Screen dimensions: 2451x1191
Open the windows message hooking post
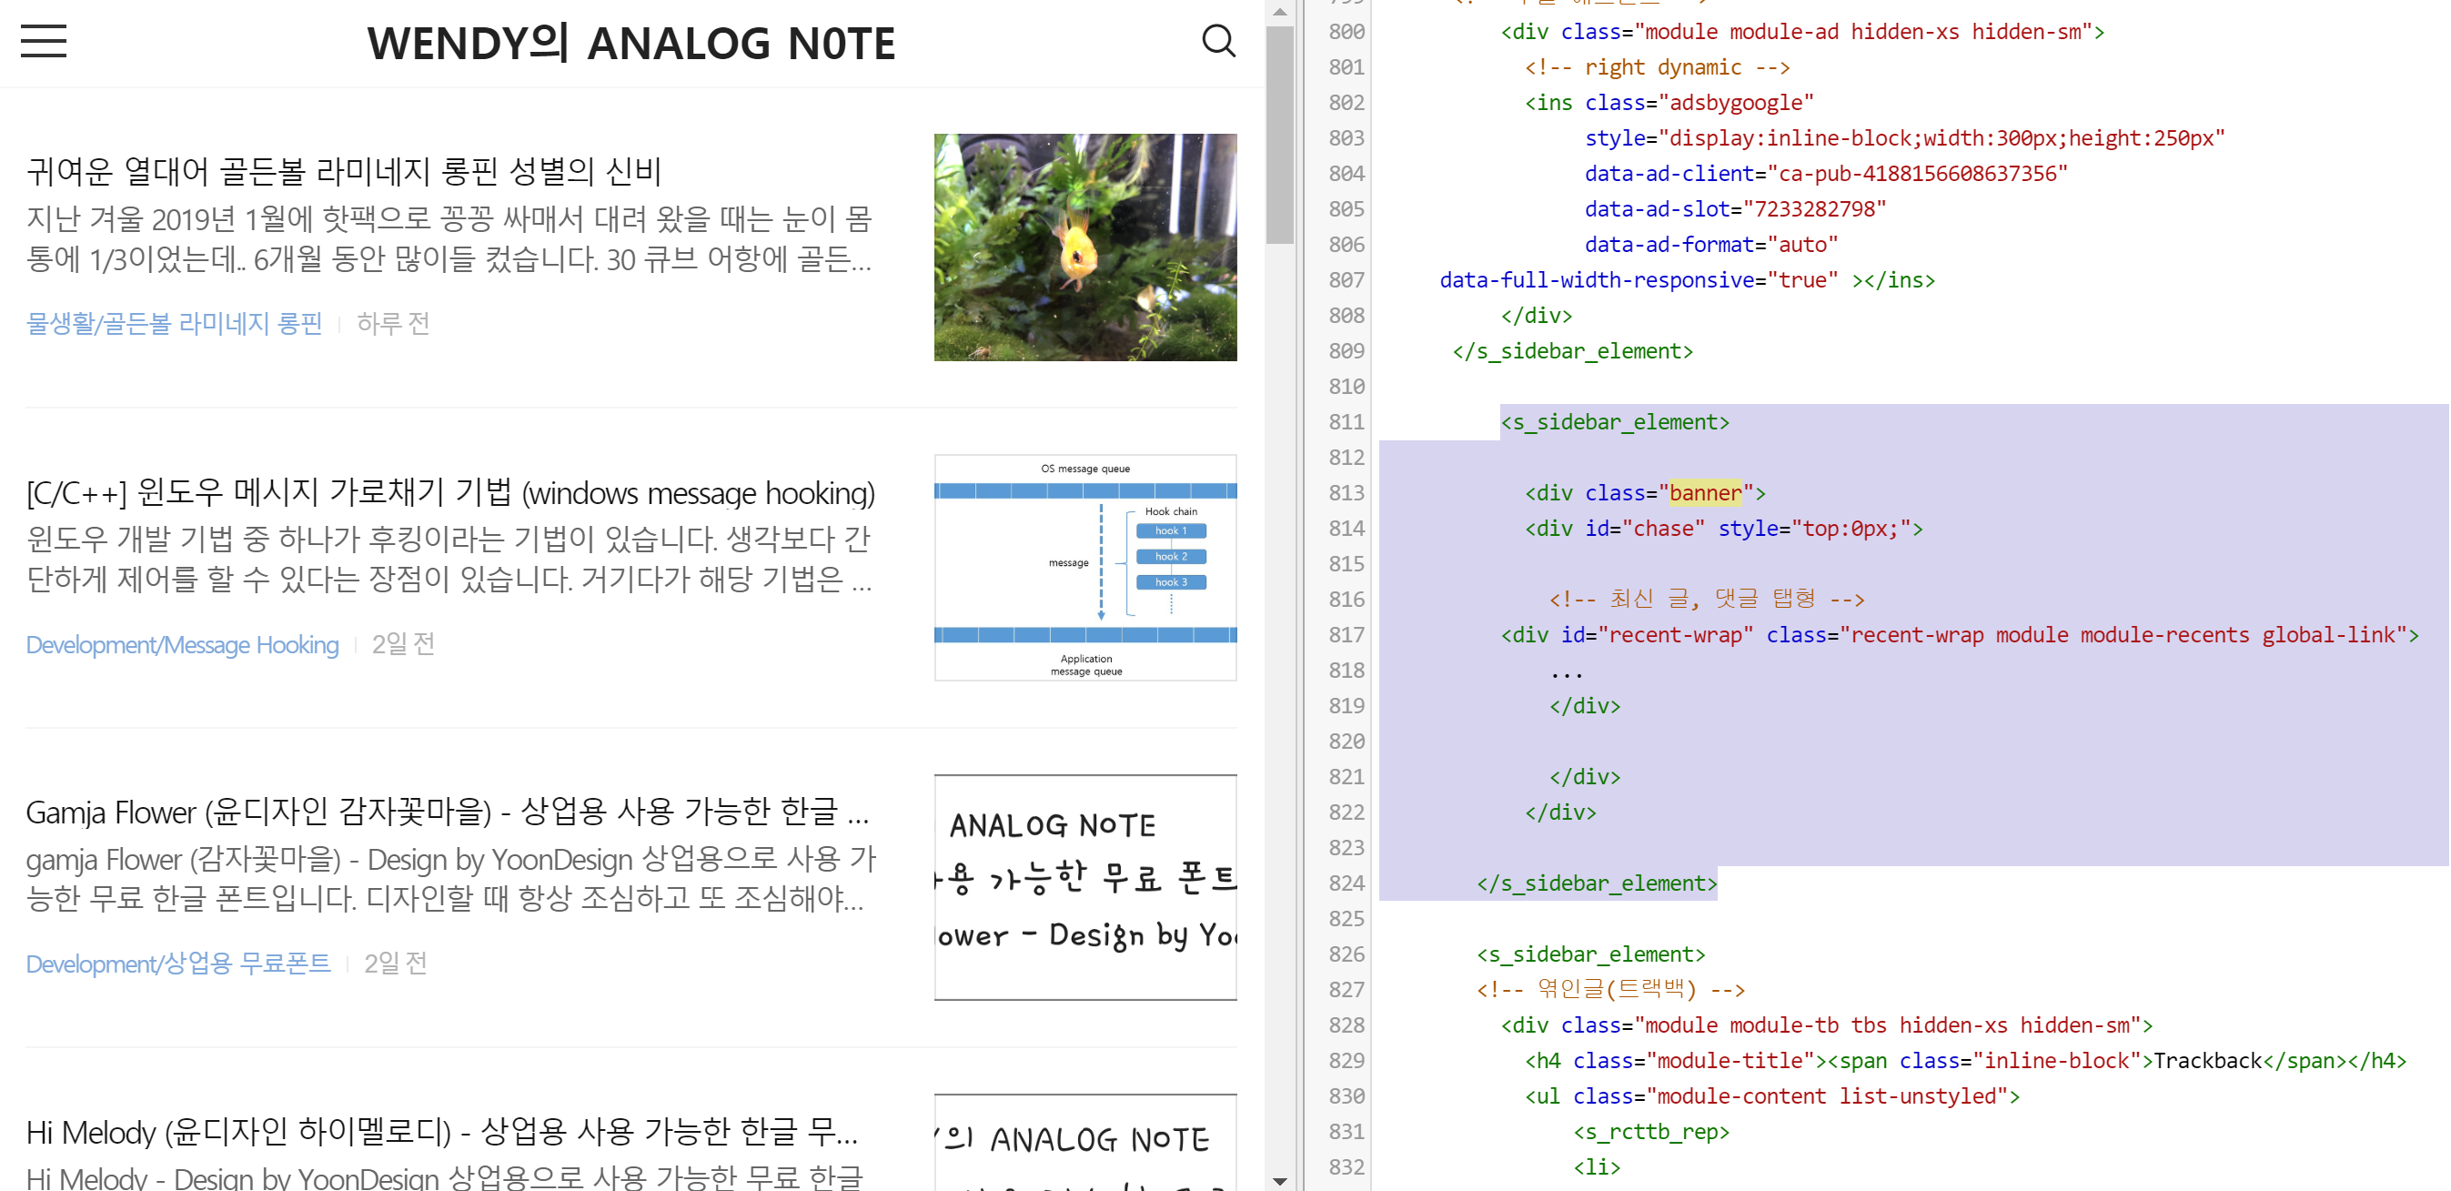click(x=450, y=493)
